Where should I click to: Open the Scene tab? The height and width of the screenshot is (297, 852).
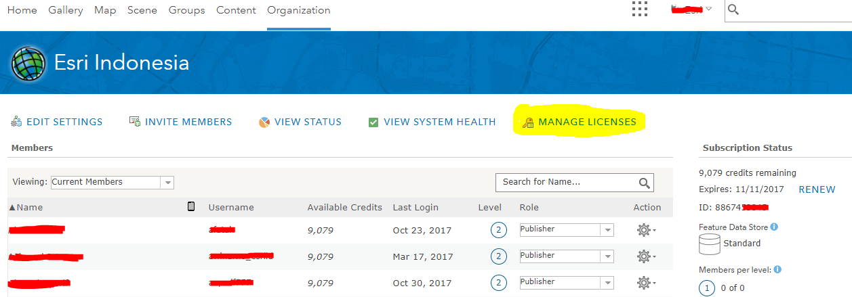point(142,10)
